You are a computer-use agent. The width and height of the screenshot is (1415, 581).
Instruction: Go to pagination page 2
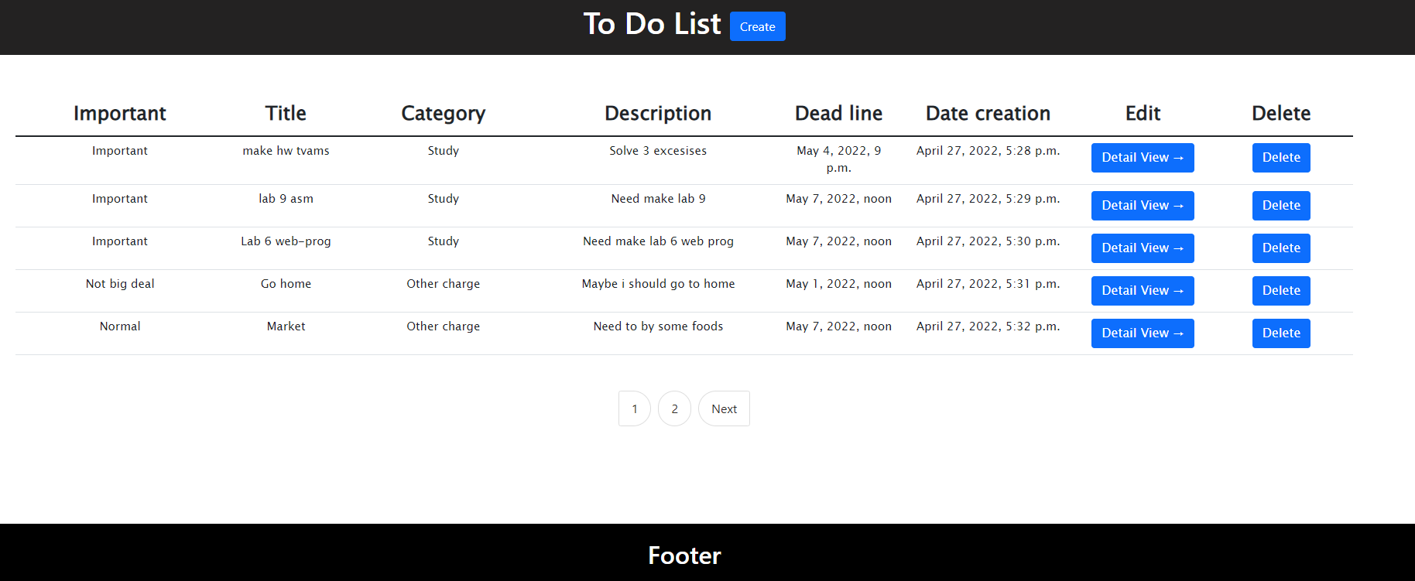(674, 408)
